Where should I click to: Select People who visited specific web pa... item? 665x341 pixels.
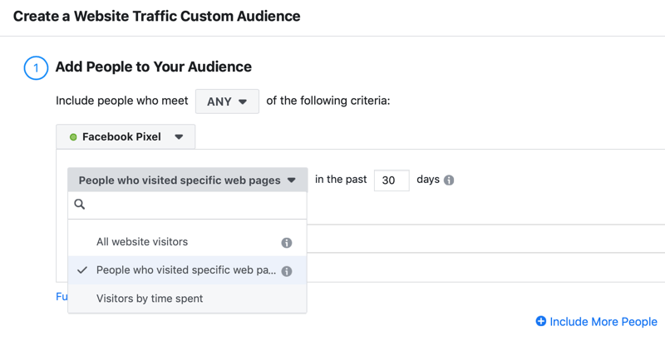[x=186, y=270]
